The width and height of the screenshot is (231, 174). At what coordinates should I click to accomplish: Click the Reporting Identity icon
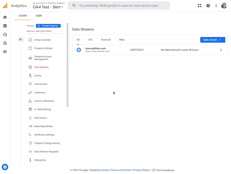point(30,126)
